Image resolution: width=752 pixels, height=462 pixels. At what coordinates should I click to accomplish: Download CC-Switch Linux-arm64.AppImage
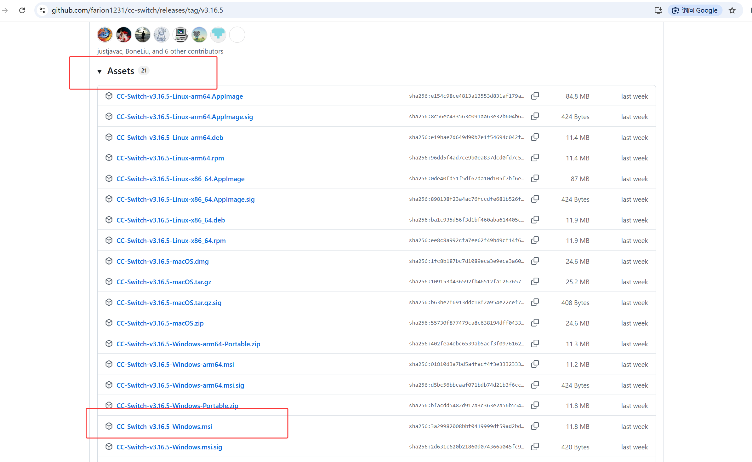(x=179, y=96)
